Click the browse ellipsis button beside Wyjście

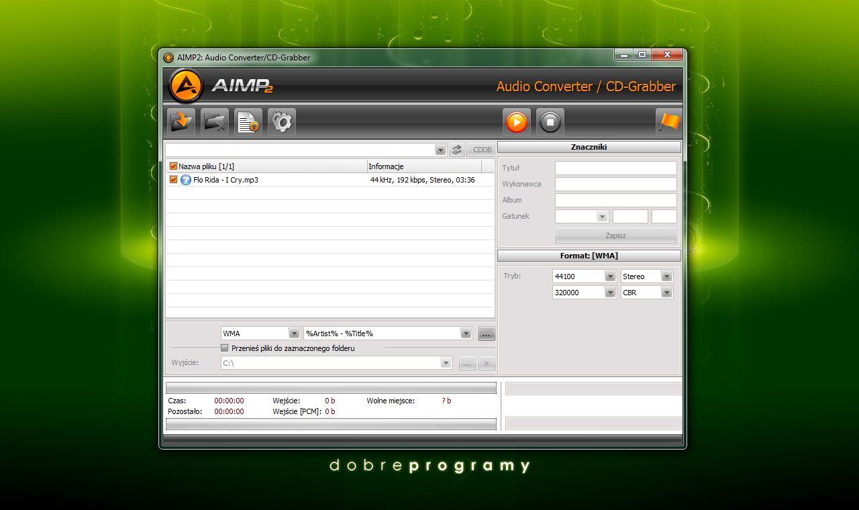tap(468, 363)
